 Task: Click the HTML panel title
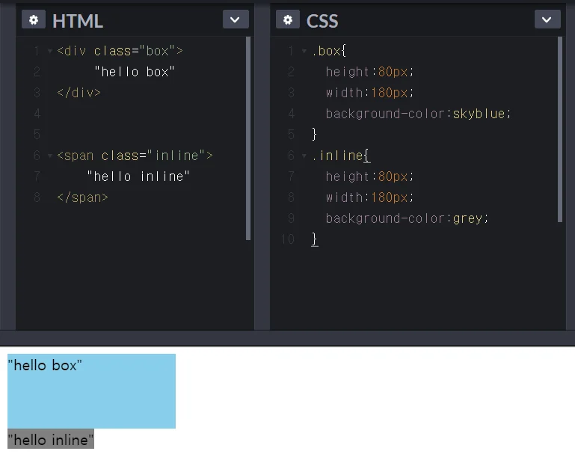tap(78, 20)
